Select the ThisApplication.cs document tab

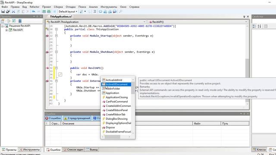(x=61, y=16)
